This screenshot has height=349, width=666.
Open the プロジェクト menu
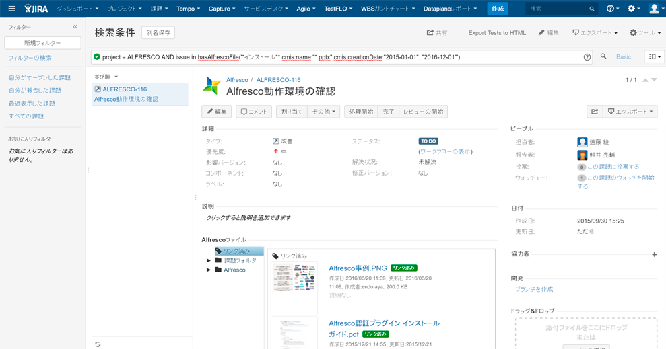pyautogui.click(x=124, y=9)
